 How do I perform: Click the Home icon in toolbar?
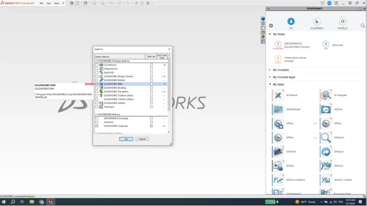click(x=71, y=3)
